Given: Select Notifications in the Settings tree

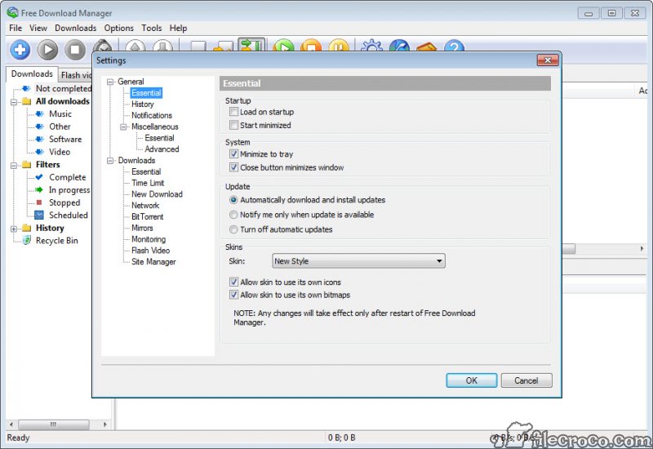Looking at the screenshot, I should click(152, 115).
